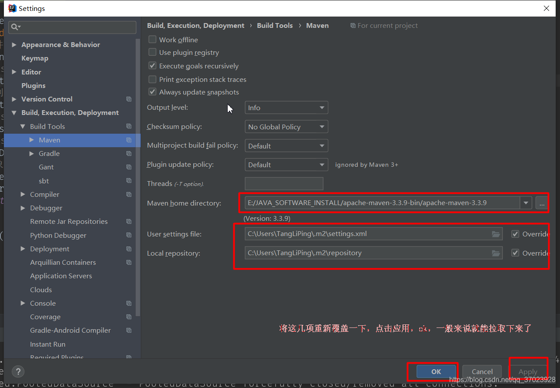Click folder browse icon for User settings file
This screenshot has height=388, width=560.
pos(496,234)
